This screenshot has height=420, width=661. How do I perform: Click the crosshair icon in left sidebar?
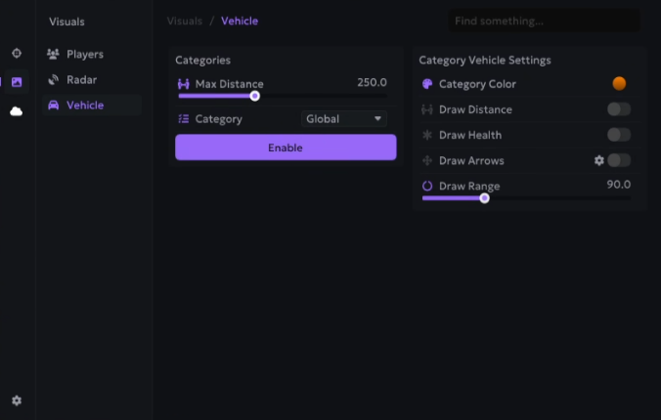point(17,54)
